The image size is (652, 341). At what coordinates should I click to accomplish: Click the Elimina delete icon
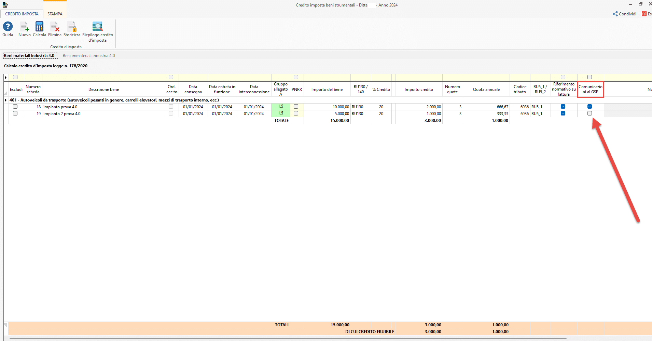[x=55, y=27]
